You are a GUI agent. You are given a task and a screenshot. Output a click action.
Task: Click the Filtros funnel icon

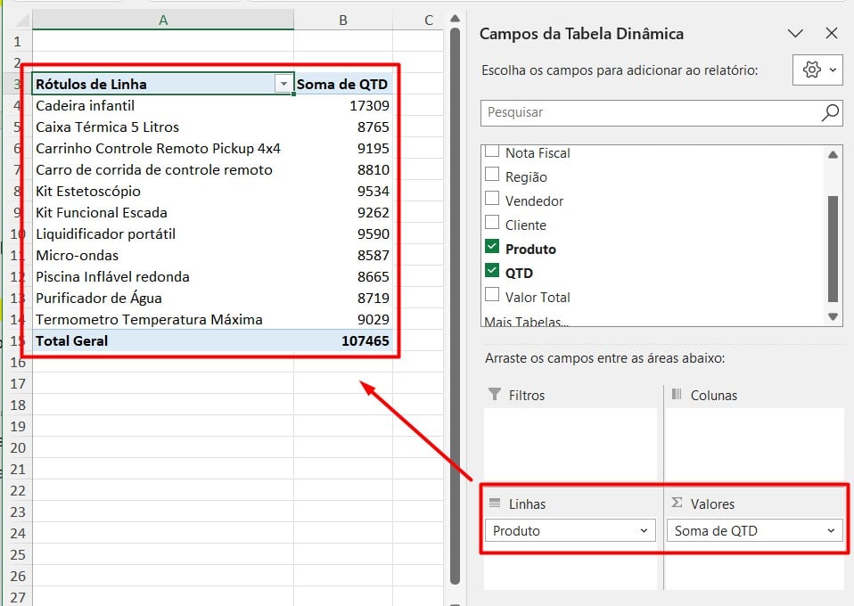[495, 394]
